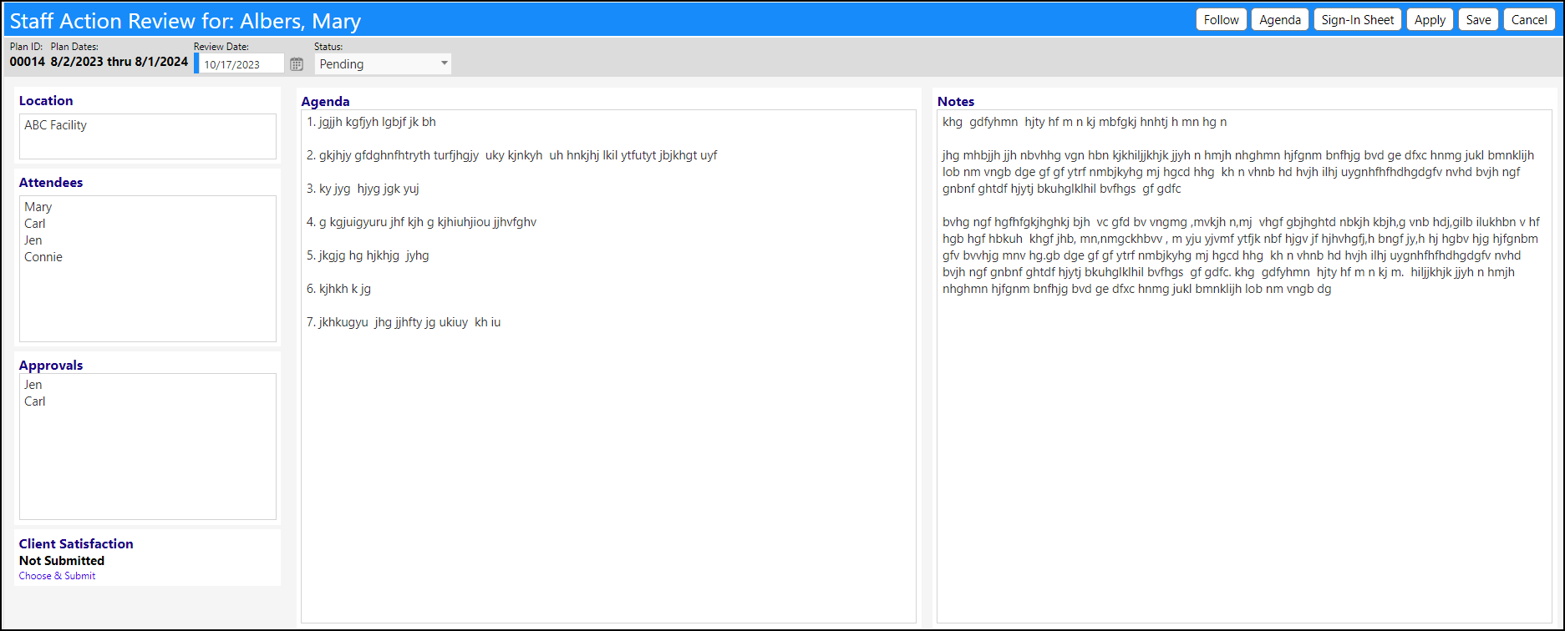Viewport: 1565px width, 631px height.
Task: Select attendee Carl in Attendees list
Action: [x=35, y=224]
